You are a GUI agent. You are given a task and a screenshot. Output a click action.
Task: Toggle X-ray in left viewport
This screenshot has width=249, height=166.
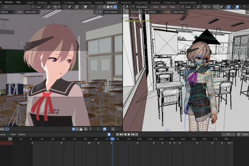[x=100, y=7]
